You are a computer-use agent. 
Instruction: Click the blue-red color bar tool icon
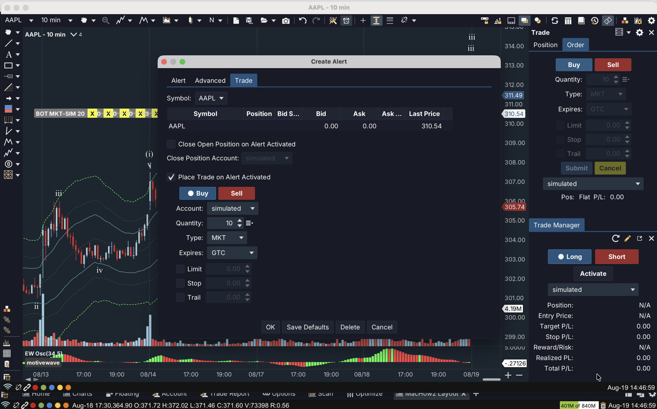(x=8, y=109)
